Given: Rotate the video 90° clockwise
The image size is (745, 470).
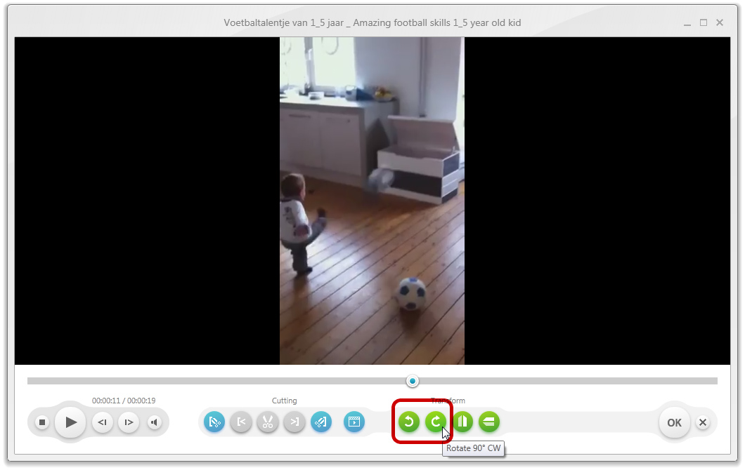Looking at the screenshot, I should (x=436, y=422).
